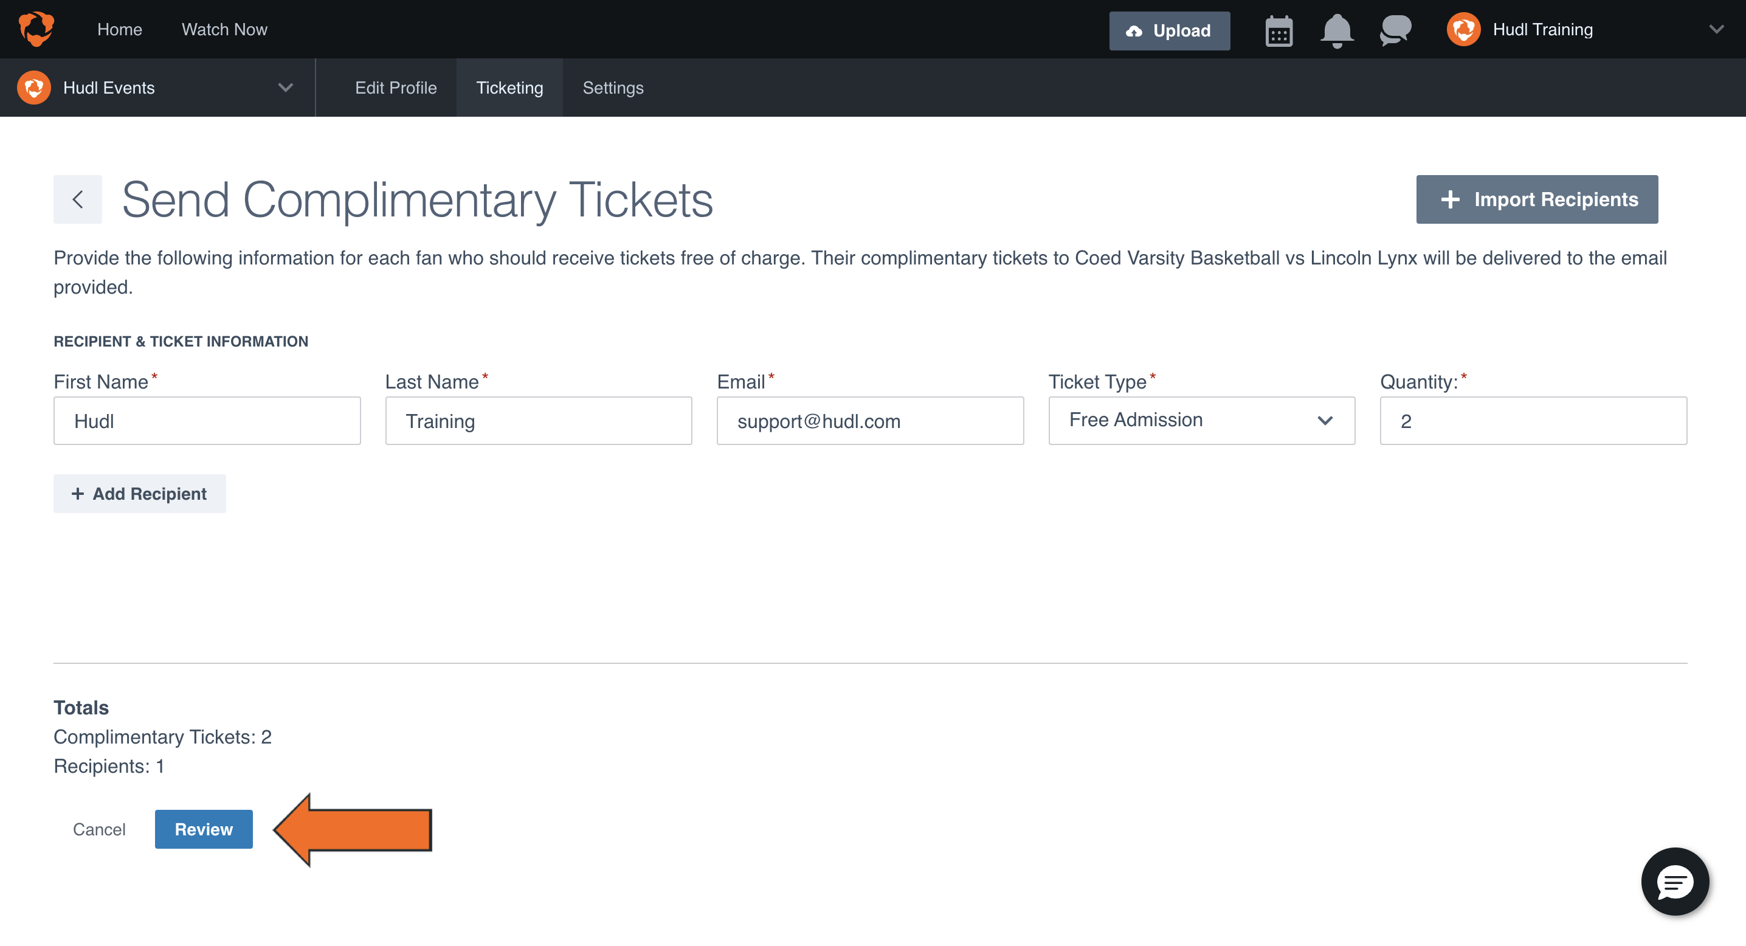This screenshot has height=946, width=1746.
Task: Switch to Settings tab
Action: point(613,88)
